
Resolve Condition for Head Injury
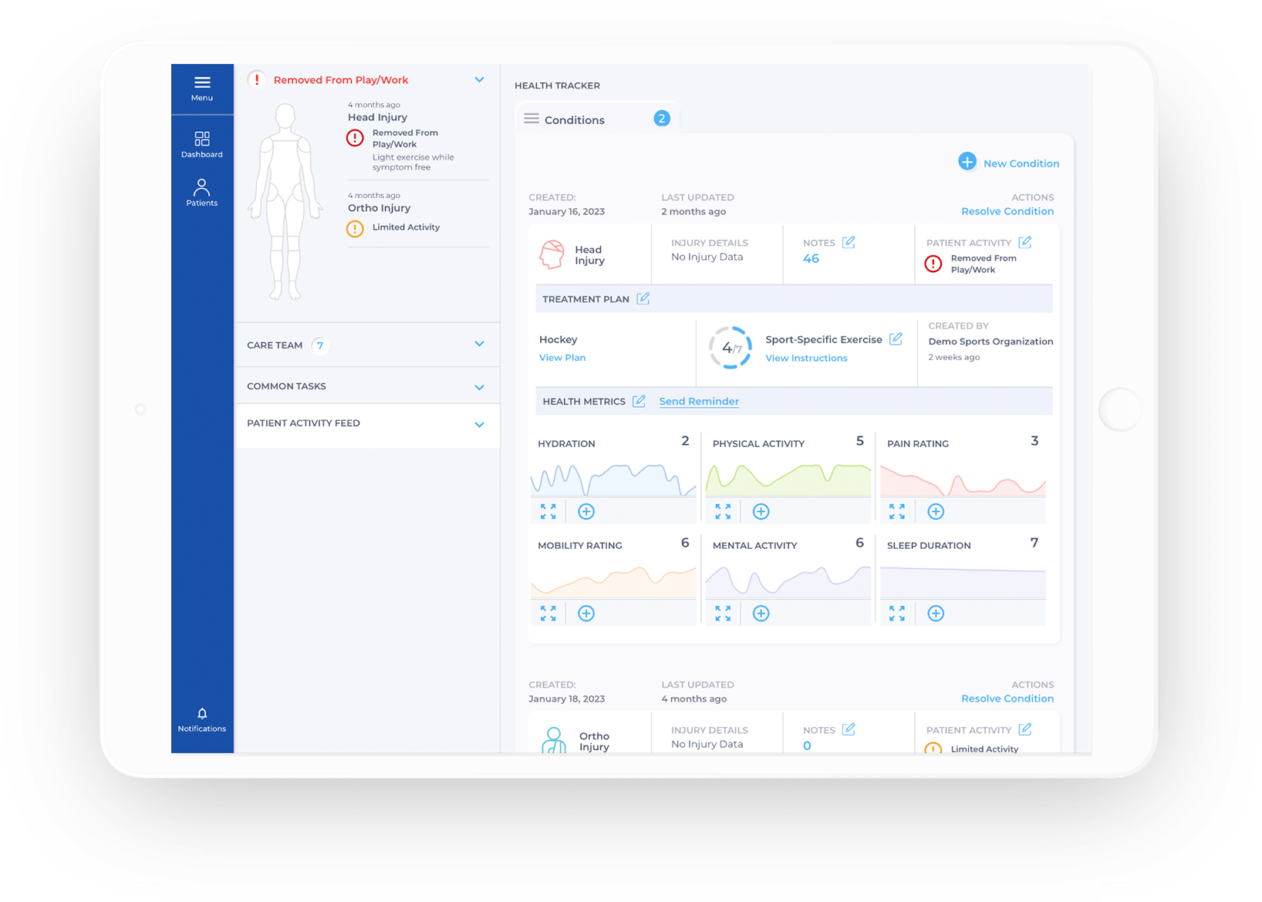[x=1007, y=211]
